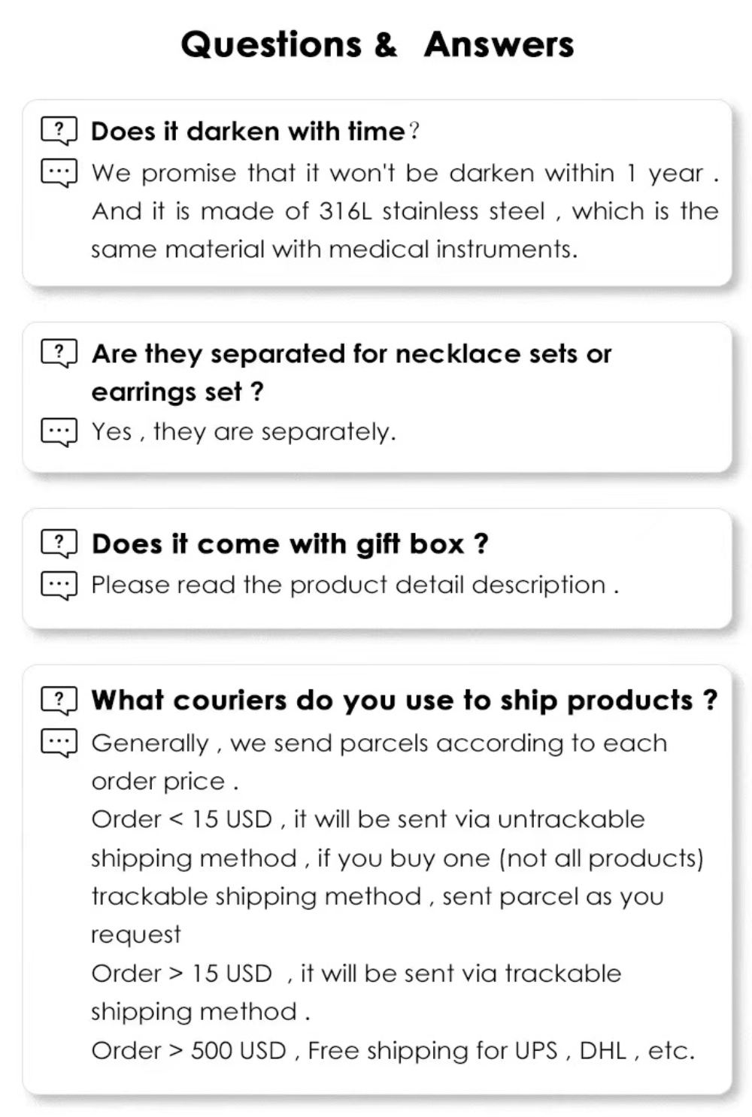The height and width of the screenshot is (1117, 752).
Task: Click the answer bubble icon beside 'Generally, we send parcels'
Action: [x=59, y=743]
